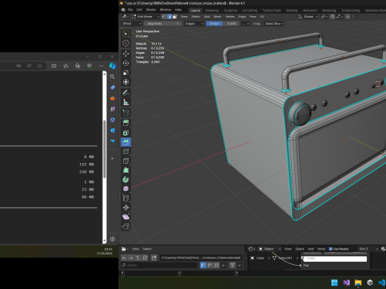Refresh the file browser listing
This screenshot has height=289, width=386.
point(145,258)
